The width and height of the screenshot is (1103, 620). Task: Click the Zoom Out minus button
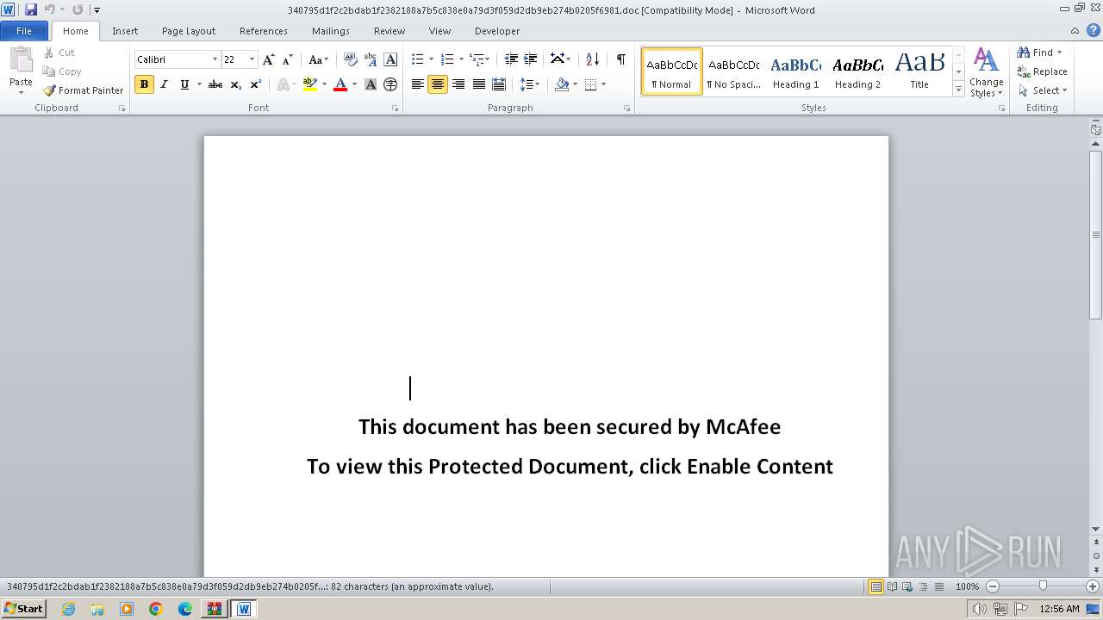(993, 586)
